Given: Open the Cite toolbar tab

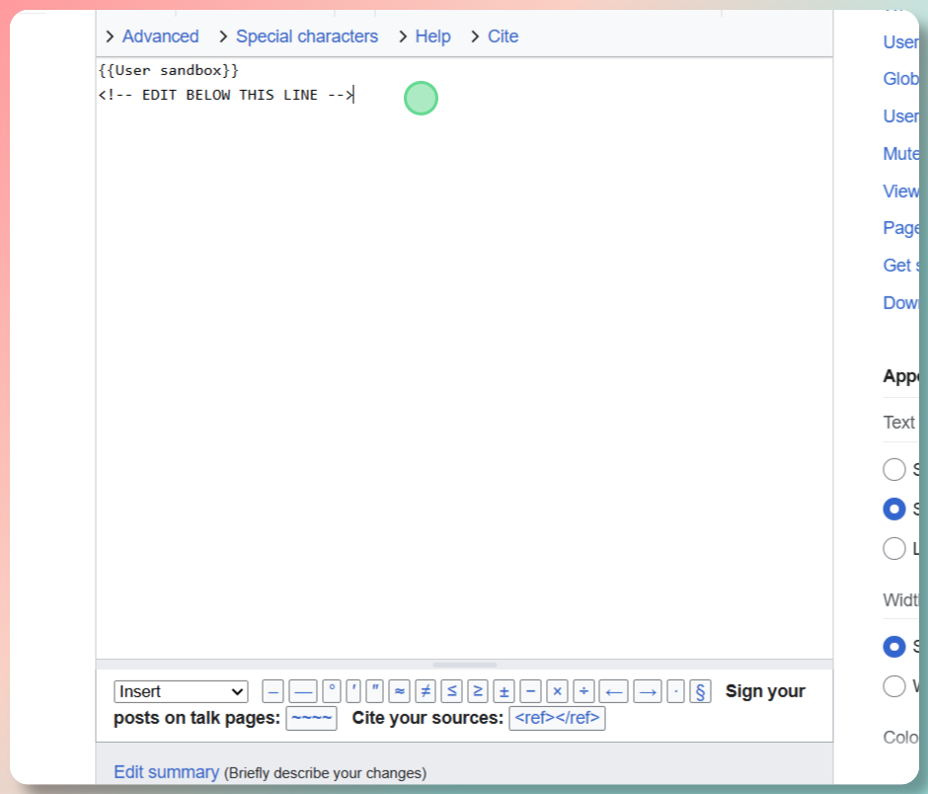Looking at the screenshot, I should [x=503, y=36].
